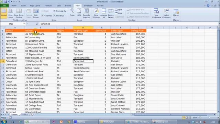Open the Switch Windows dropdown

coord(166,13)
